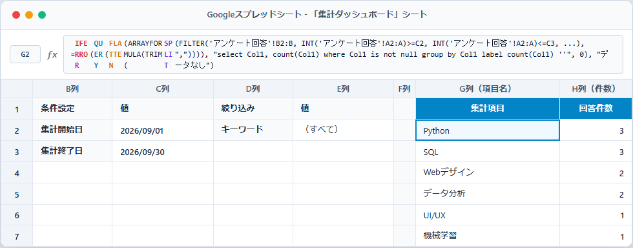Click the count cell for UI/UX
Viewport: 633px width, 248px height.
(596, 215)
